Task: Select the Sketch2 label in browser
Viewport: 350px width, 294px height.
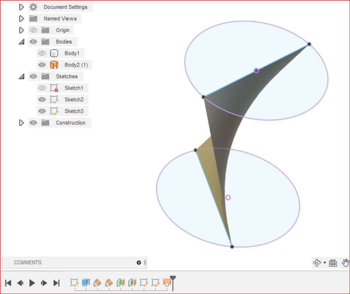Action: [x=74, y=100]
